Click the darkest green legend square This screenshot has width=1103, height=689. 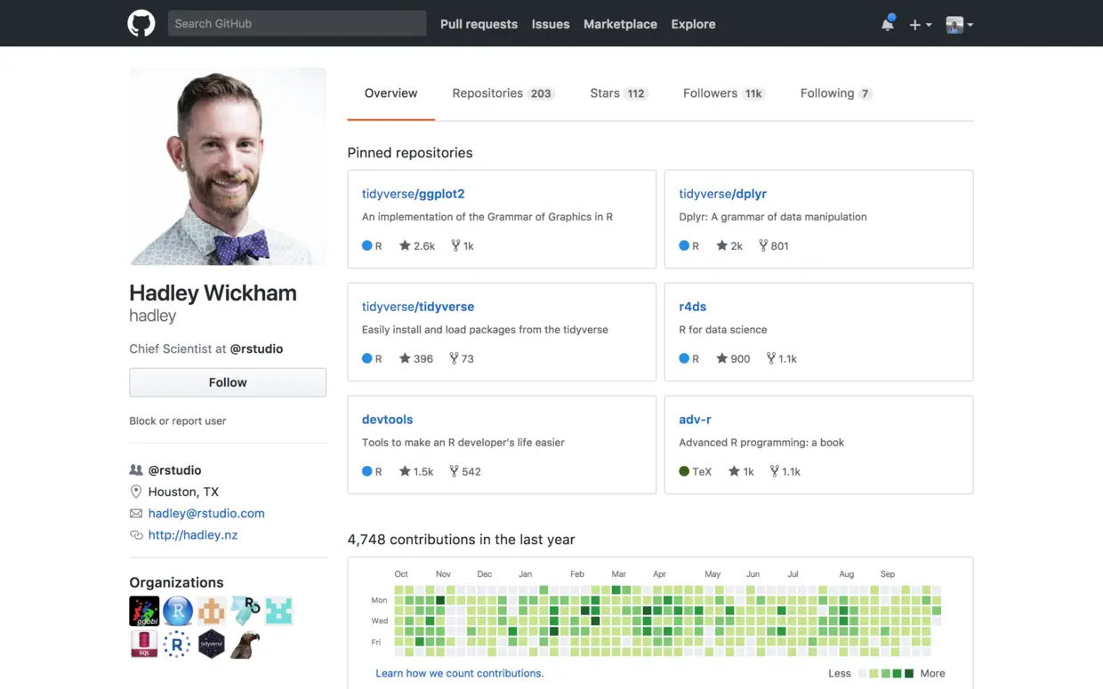909,674
